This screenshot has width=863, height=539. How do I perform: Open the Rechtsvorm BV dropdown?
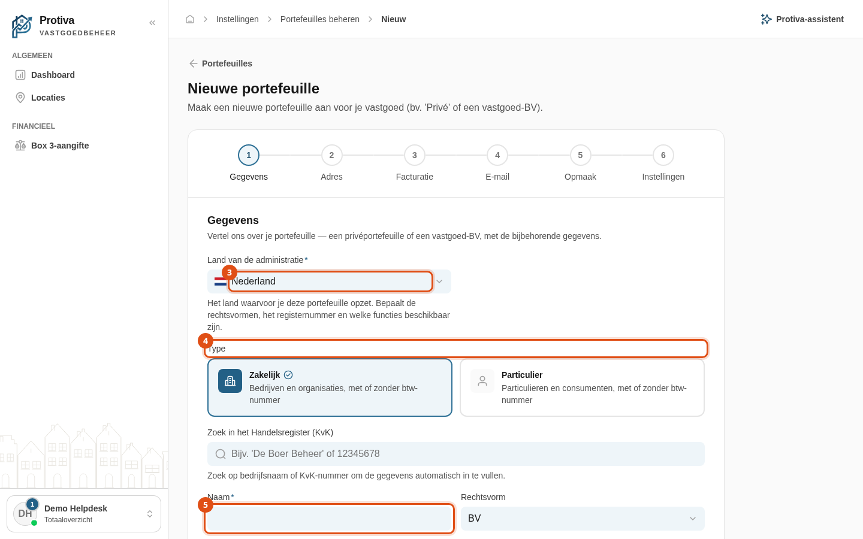[583, 519]
